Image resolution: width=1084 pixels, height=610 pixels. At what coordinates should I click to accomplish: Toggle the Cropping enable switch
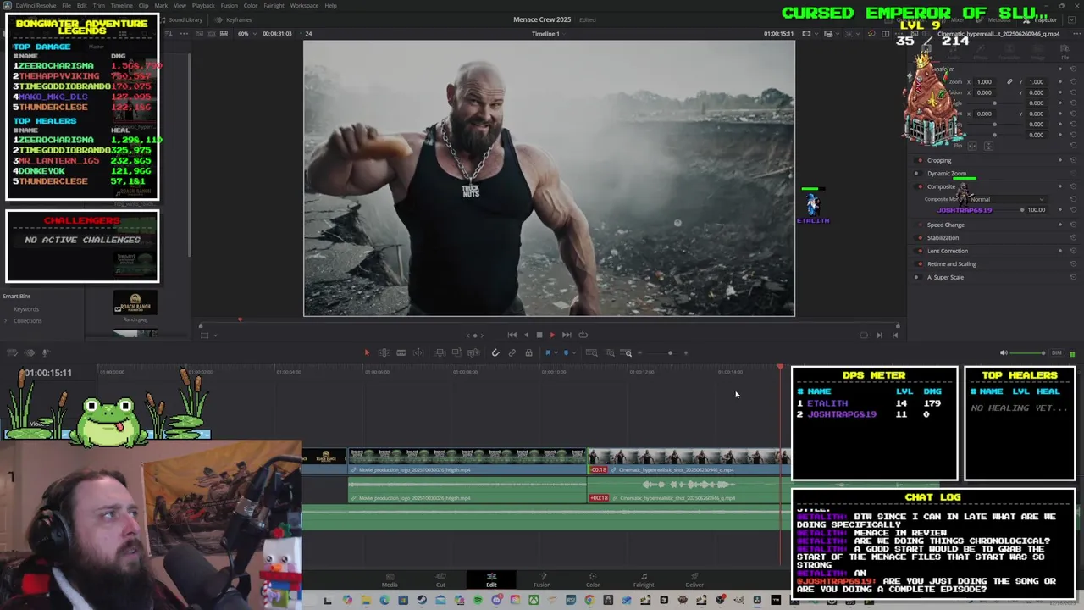tap(920, 160)
